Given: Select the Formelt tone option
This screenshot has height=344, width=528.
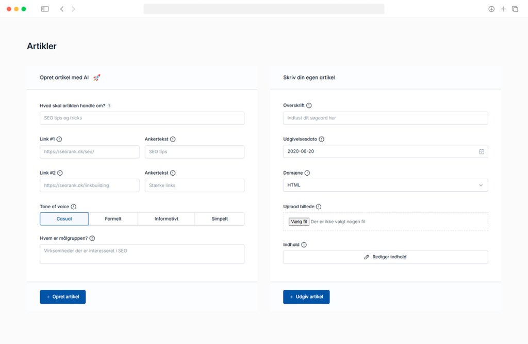Looking at the screenshot, I should [x=113, y=219].
